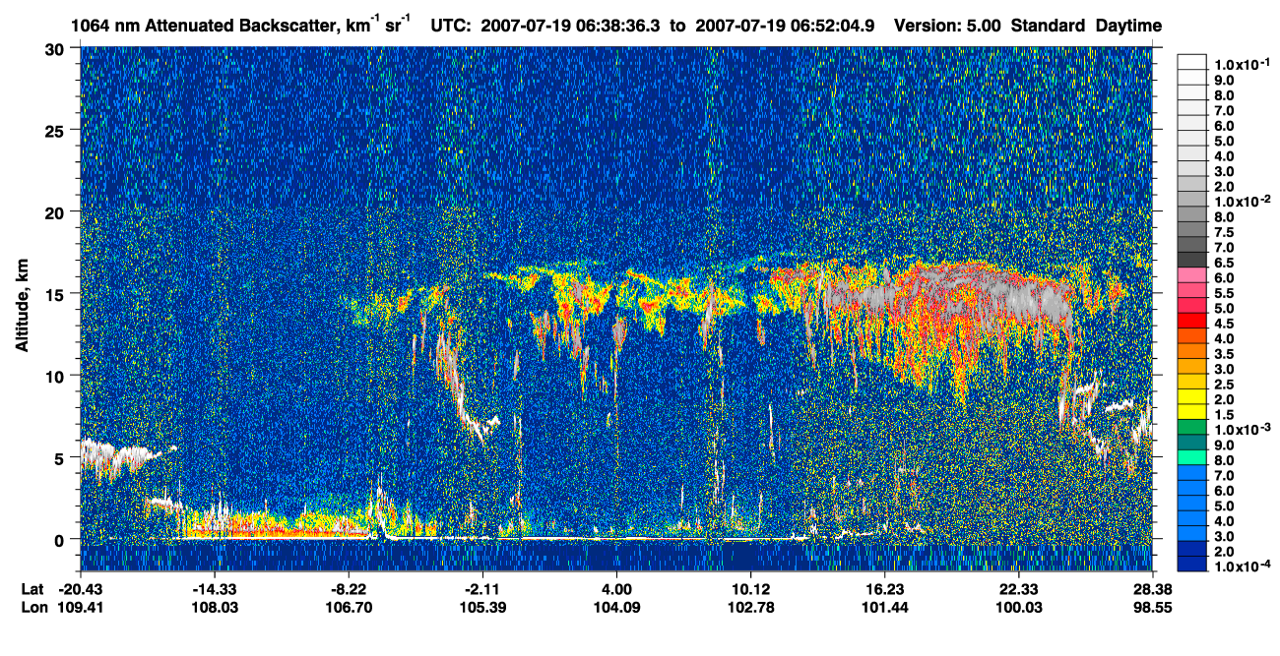
Task: Click the color bar label "1.5"
Action: pos(1224,414)
